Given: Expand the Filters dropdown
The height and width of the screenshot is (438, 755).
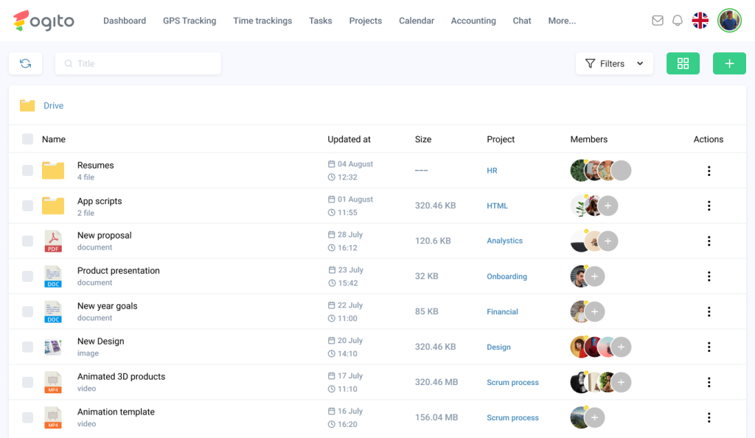Looking at the screenshot, I should click(x=614, y=63).
